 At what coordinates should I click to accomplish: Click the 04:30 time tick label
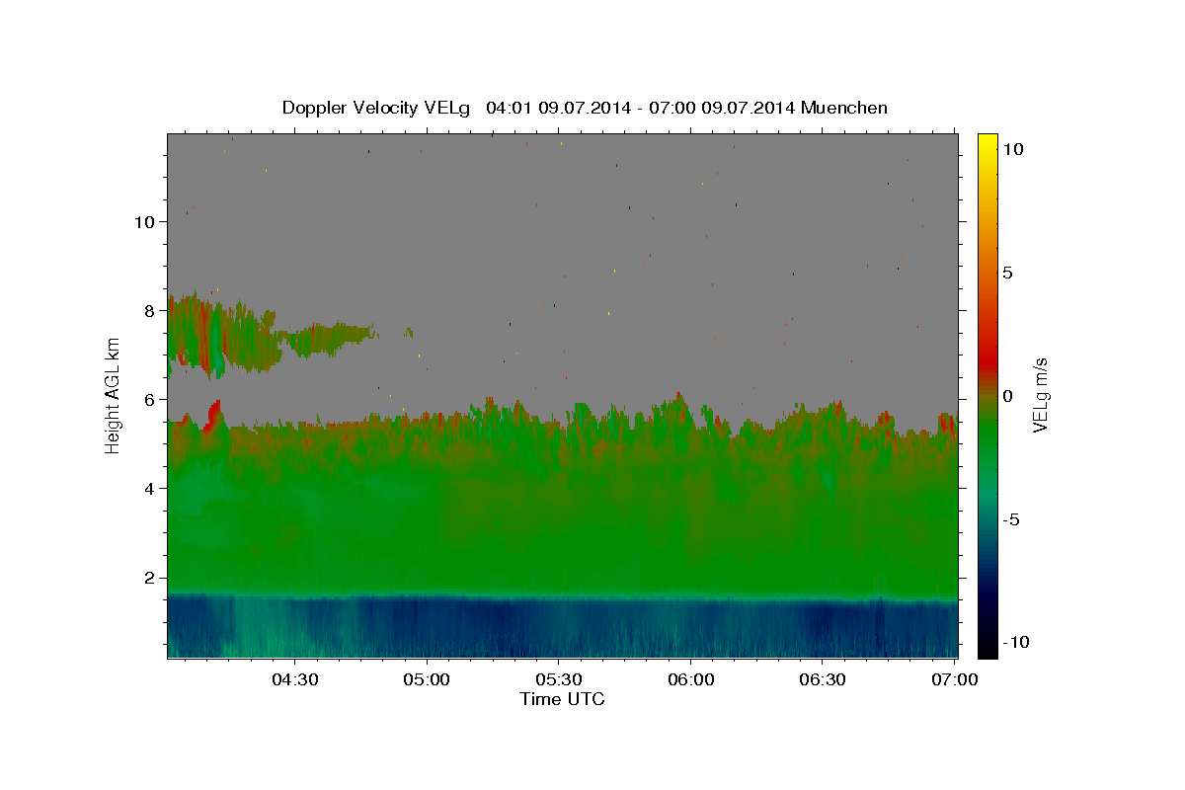[x=295, y=679]
